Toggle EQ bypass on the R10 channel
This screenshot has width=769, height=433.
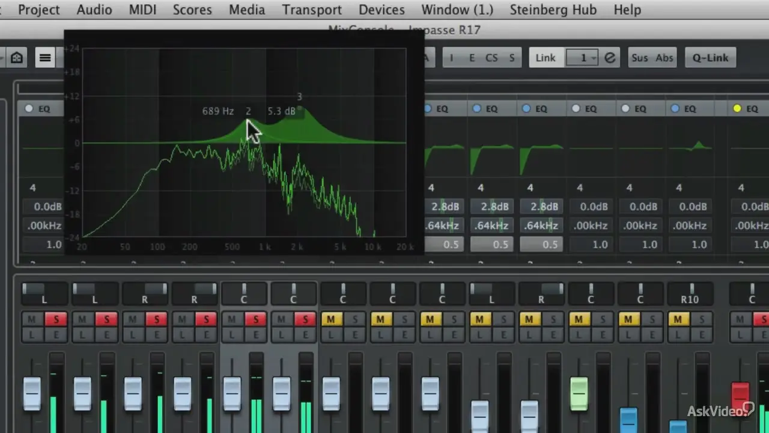click(675, 109)
